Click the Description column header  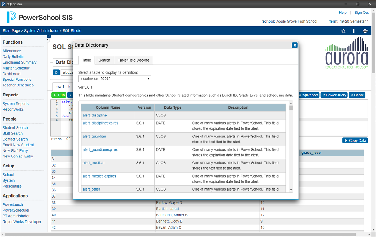pos(238,107)
